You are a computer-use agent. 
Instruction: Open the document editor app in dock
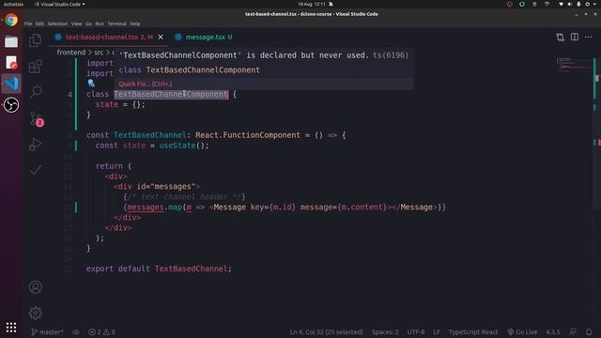pos(11,62)
